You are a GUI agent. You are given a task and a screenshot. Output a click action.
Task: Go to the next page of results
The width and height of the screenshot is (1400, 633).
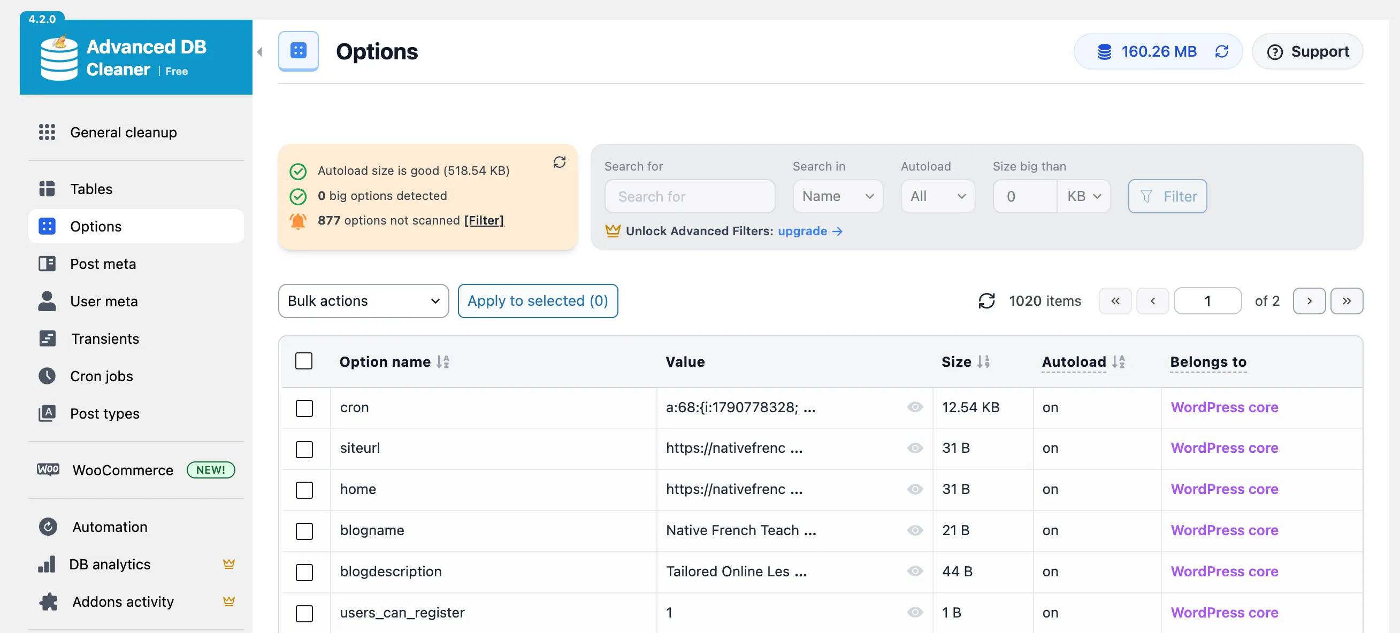pyautogui.click(x=1309, y=300)
